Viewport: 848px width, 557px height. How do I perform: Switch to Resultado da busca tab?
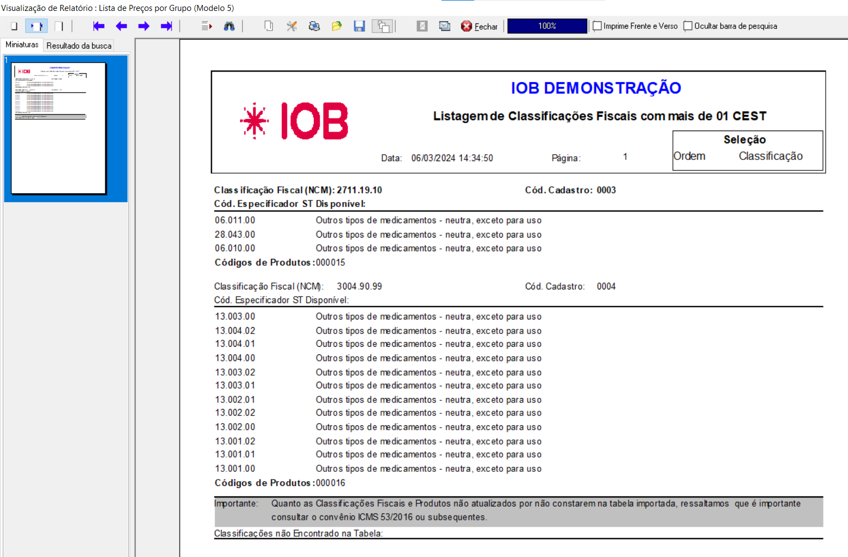pos(79,46)
